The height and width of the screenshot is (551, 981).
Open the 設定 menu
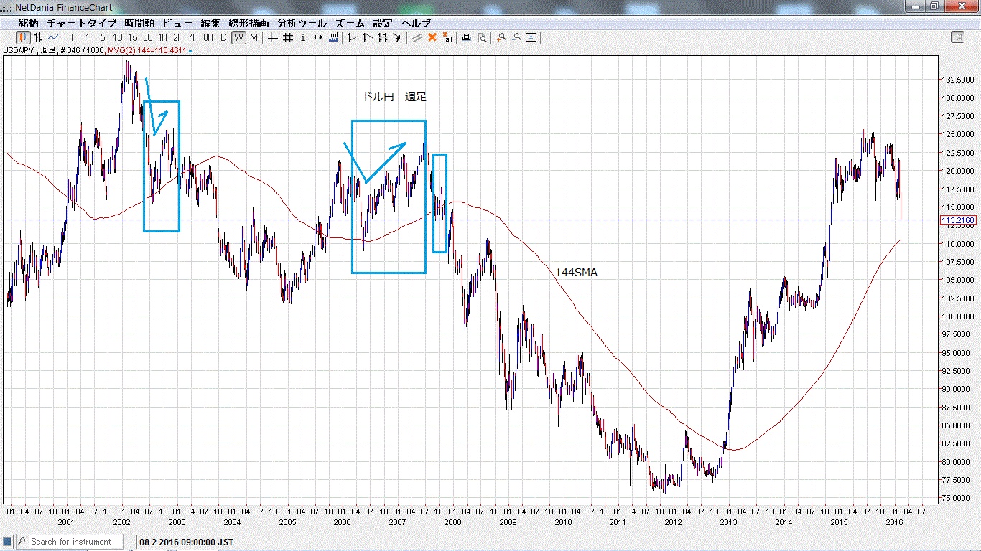(x=383, y=23)
